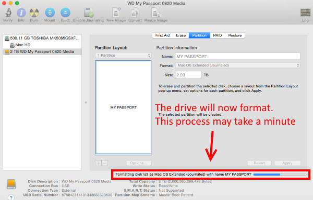
Task: Click the Options... button
Action: 139,163
